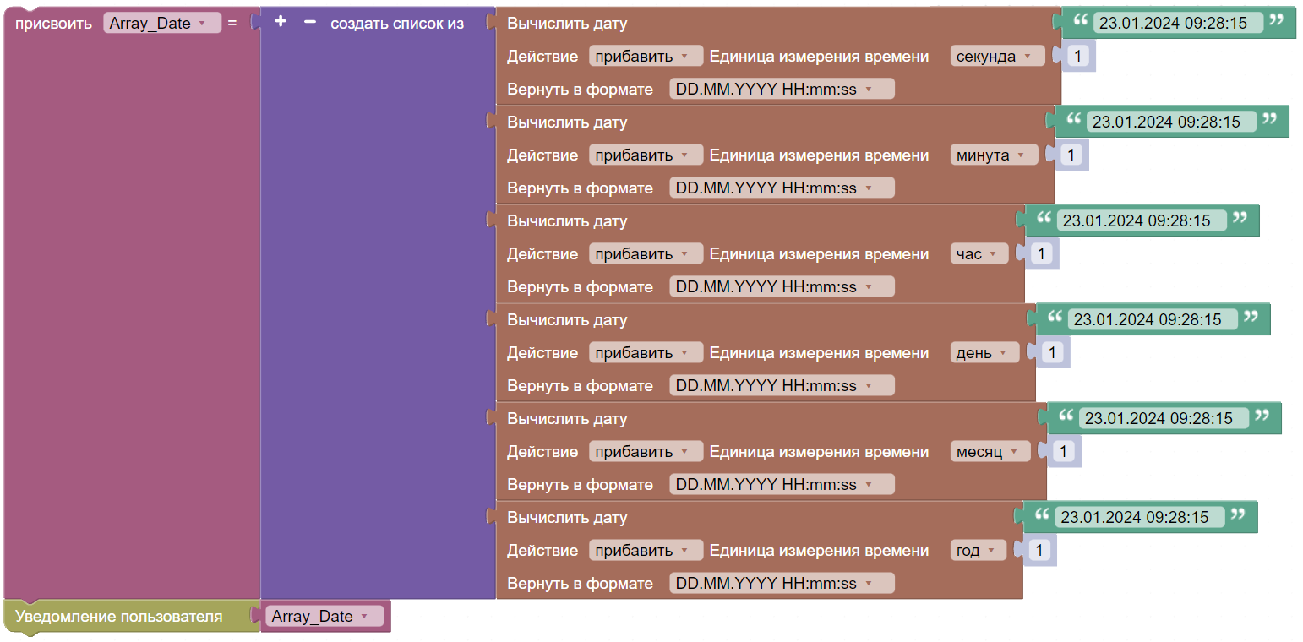Screen dimensions: 1303x642
Task: Open the Array_Date variable dropdown in assign block
Action: (x=162, y=24)
